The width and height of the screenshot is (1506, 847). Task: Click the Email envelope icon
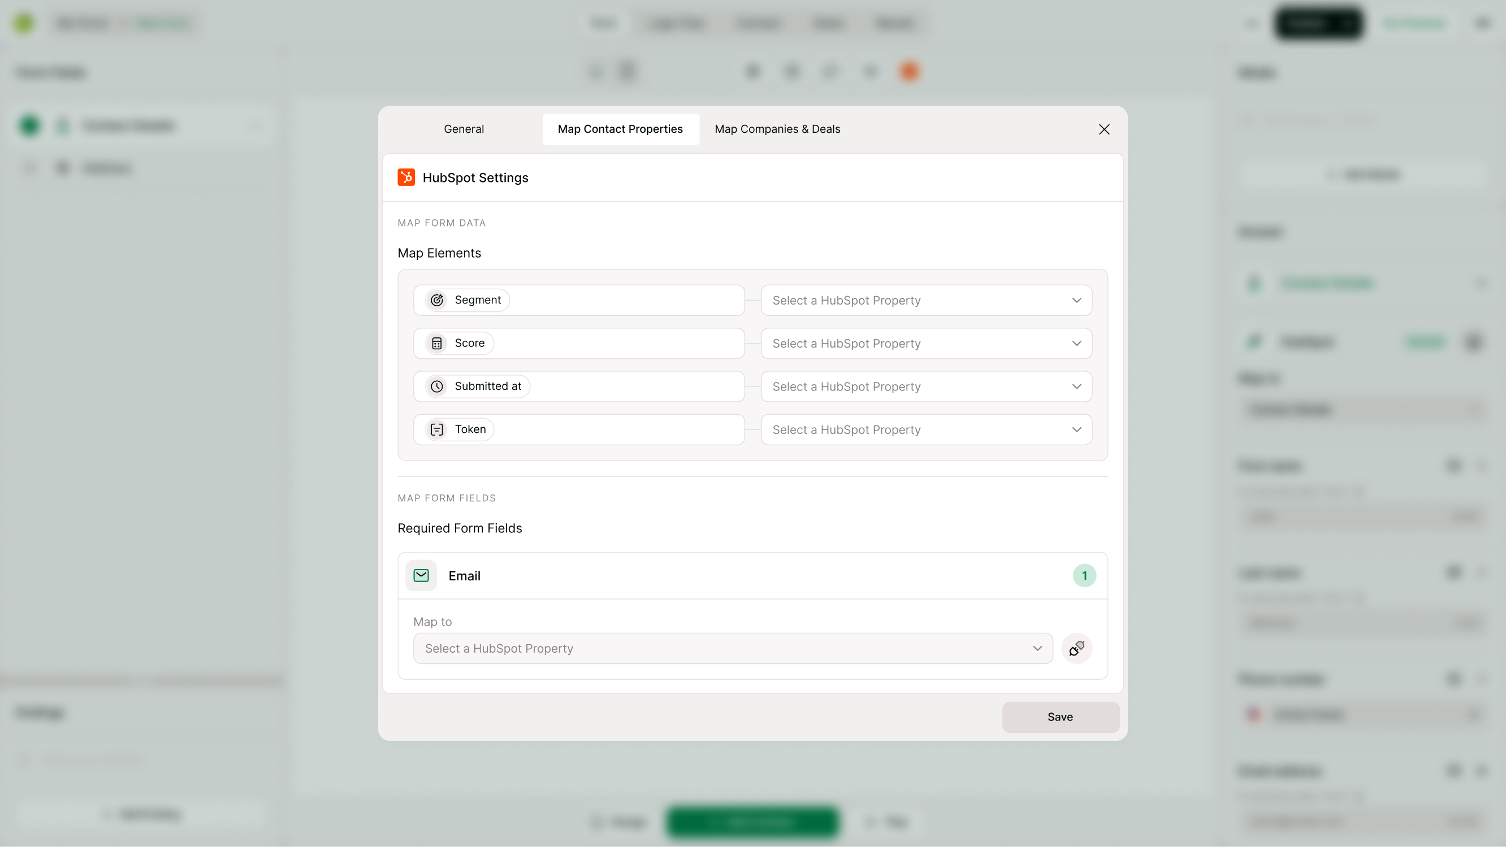(x=421, y=576)
